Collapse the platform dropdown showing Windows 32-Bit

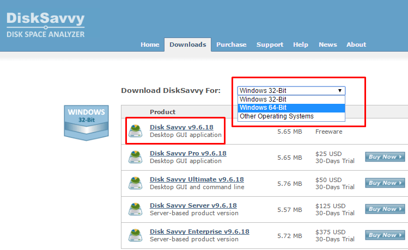[291, 91]
